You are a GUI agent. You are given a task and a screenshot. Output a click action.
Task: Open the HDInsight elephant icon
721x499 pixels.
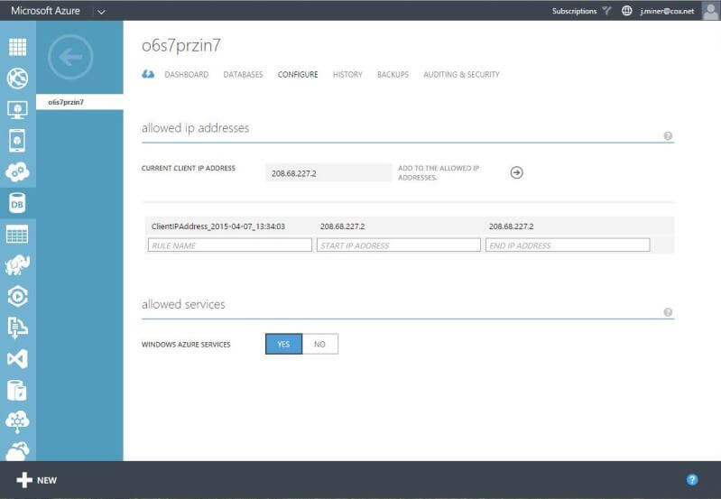17,264
